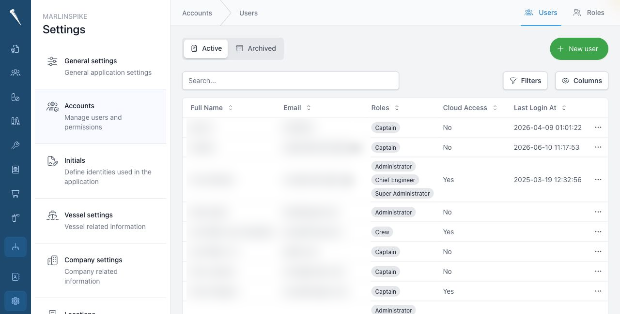Open the library books icon in the sidebar
620x314 pixels.
(x=15, y=121)
